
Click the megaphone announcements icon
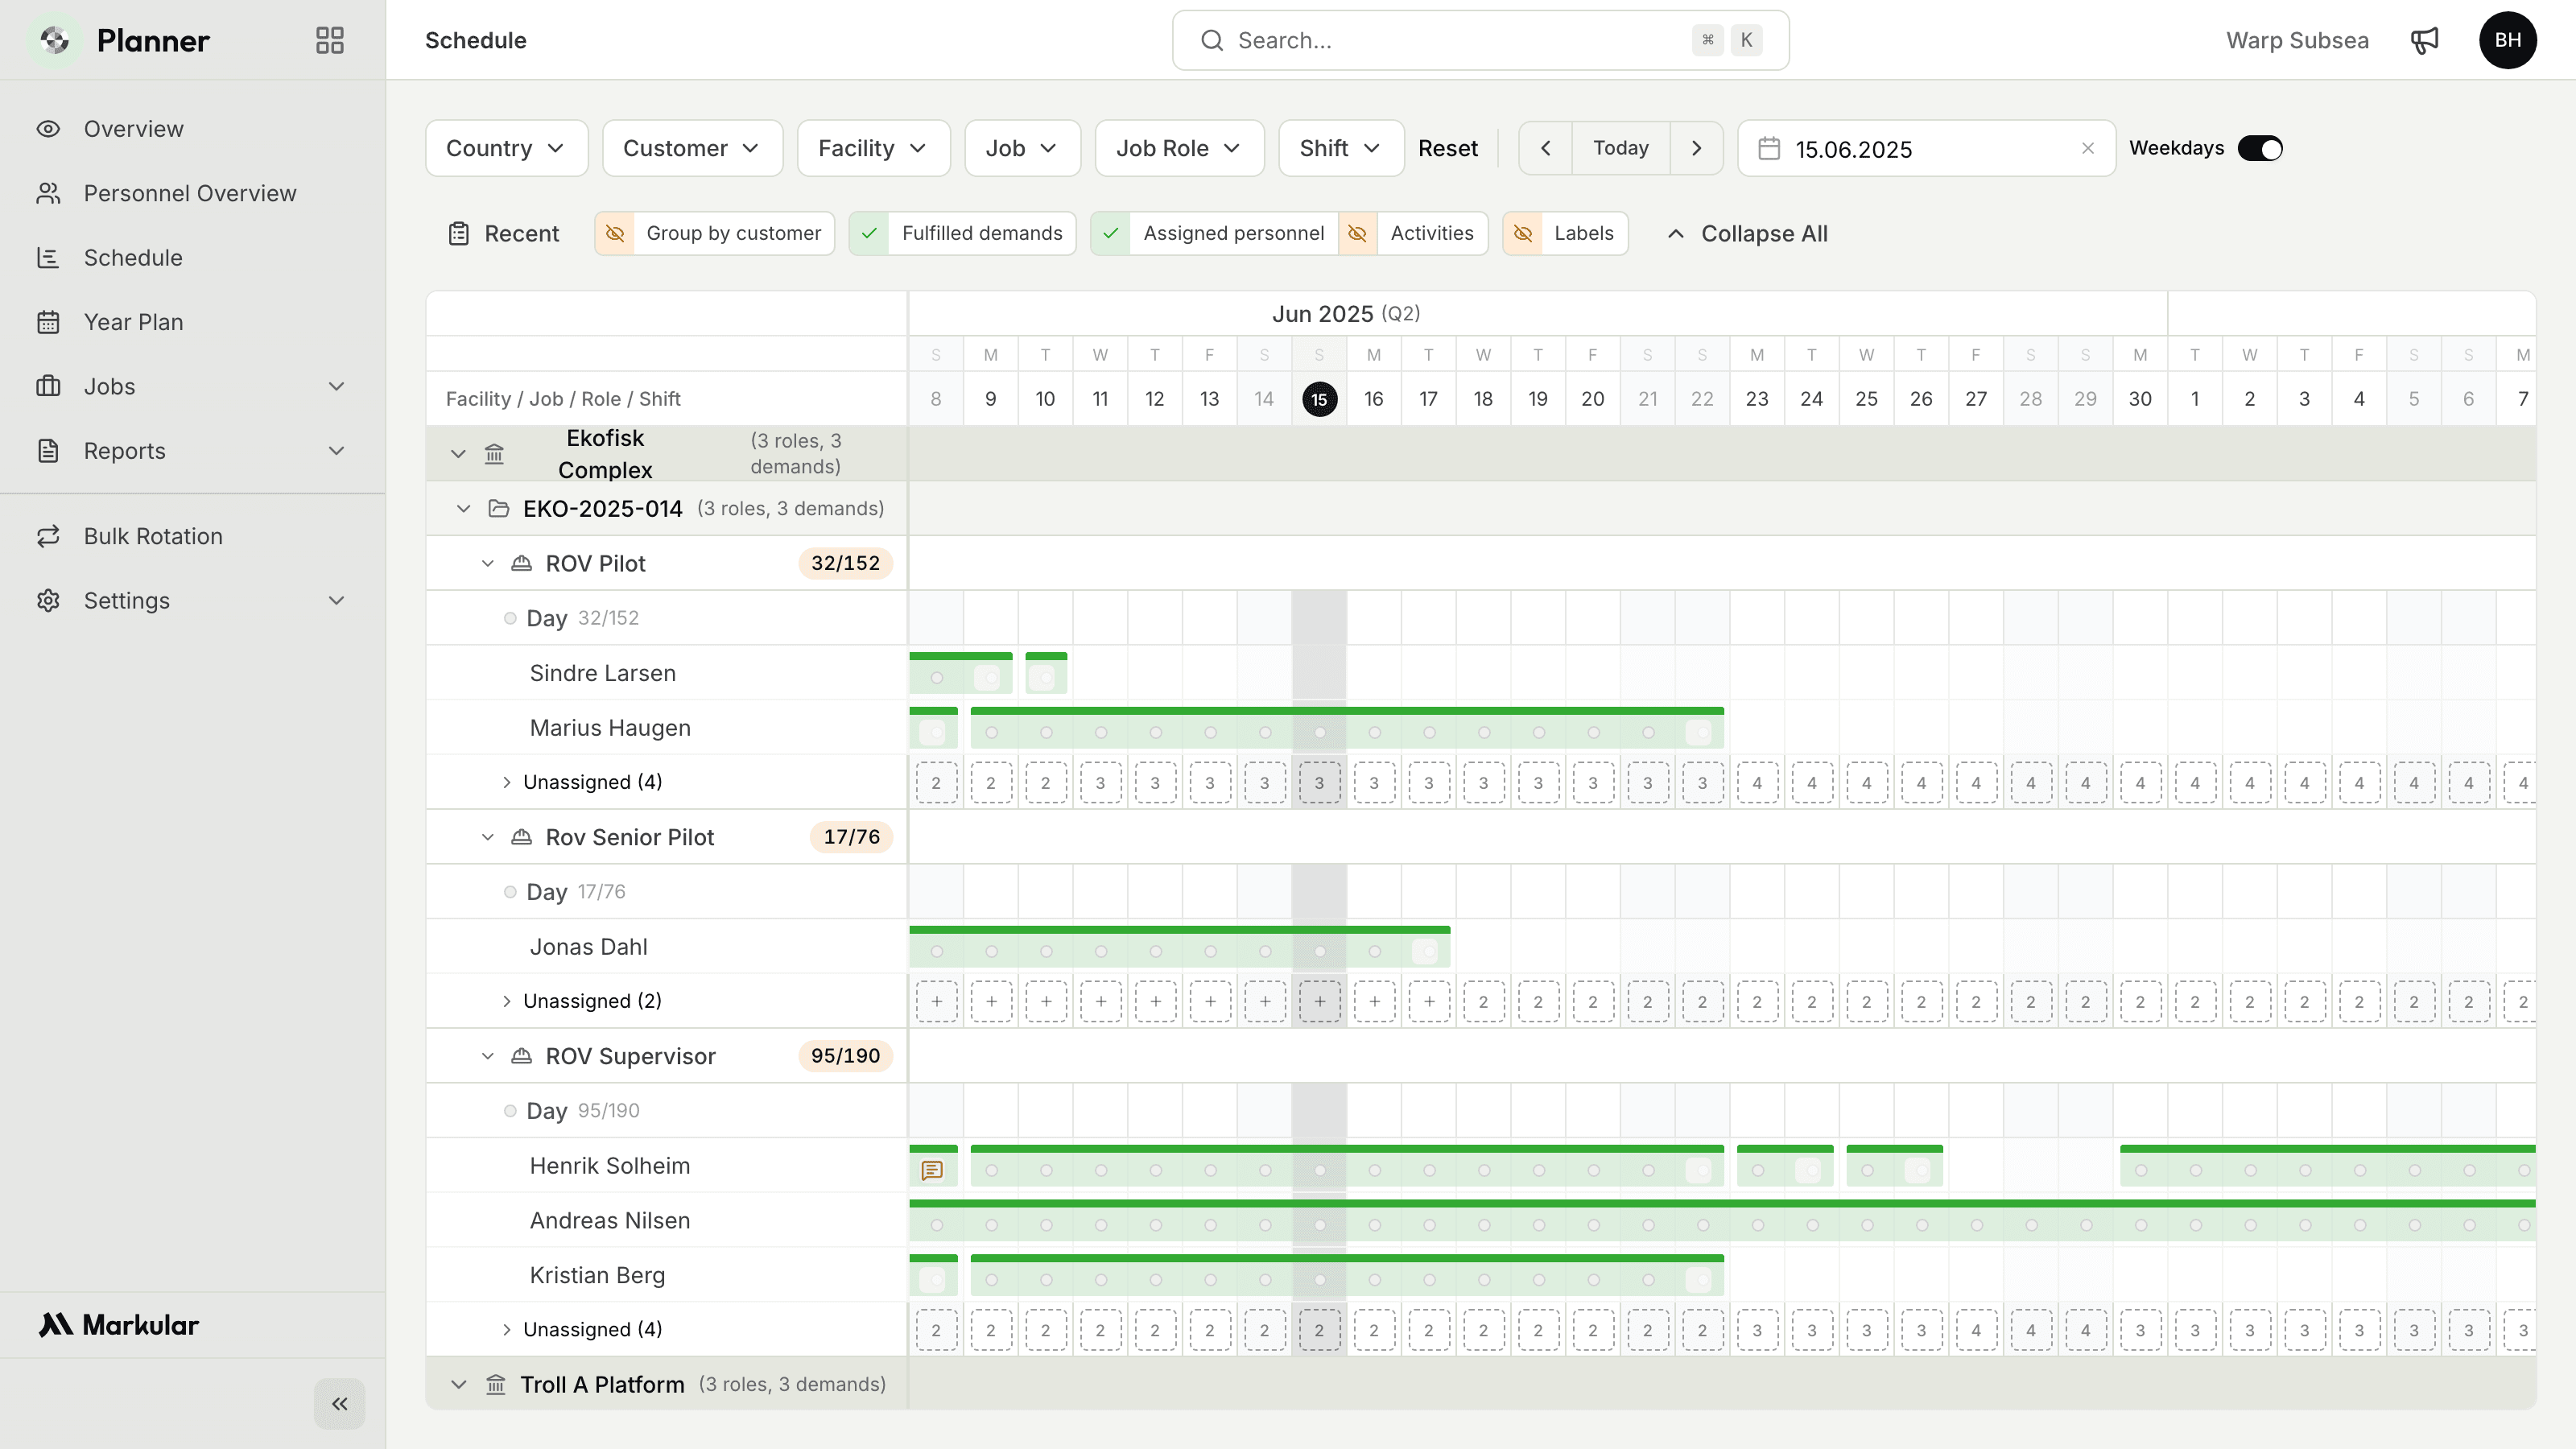click(x=2424, y=40)
